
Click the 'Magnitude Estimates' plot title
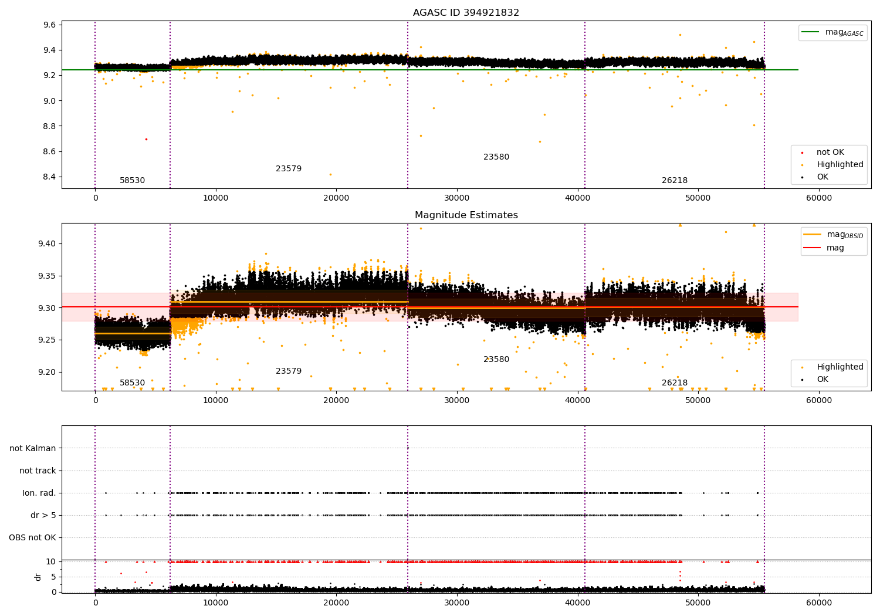tap(466, 215)
